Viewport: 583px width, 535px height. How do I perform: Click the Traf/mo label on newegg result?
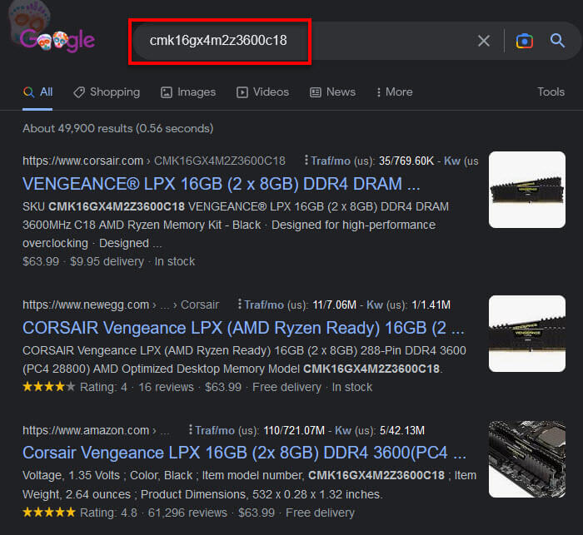point(264,305)
